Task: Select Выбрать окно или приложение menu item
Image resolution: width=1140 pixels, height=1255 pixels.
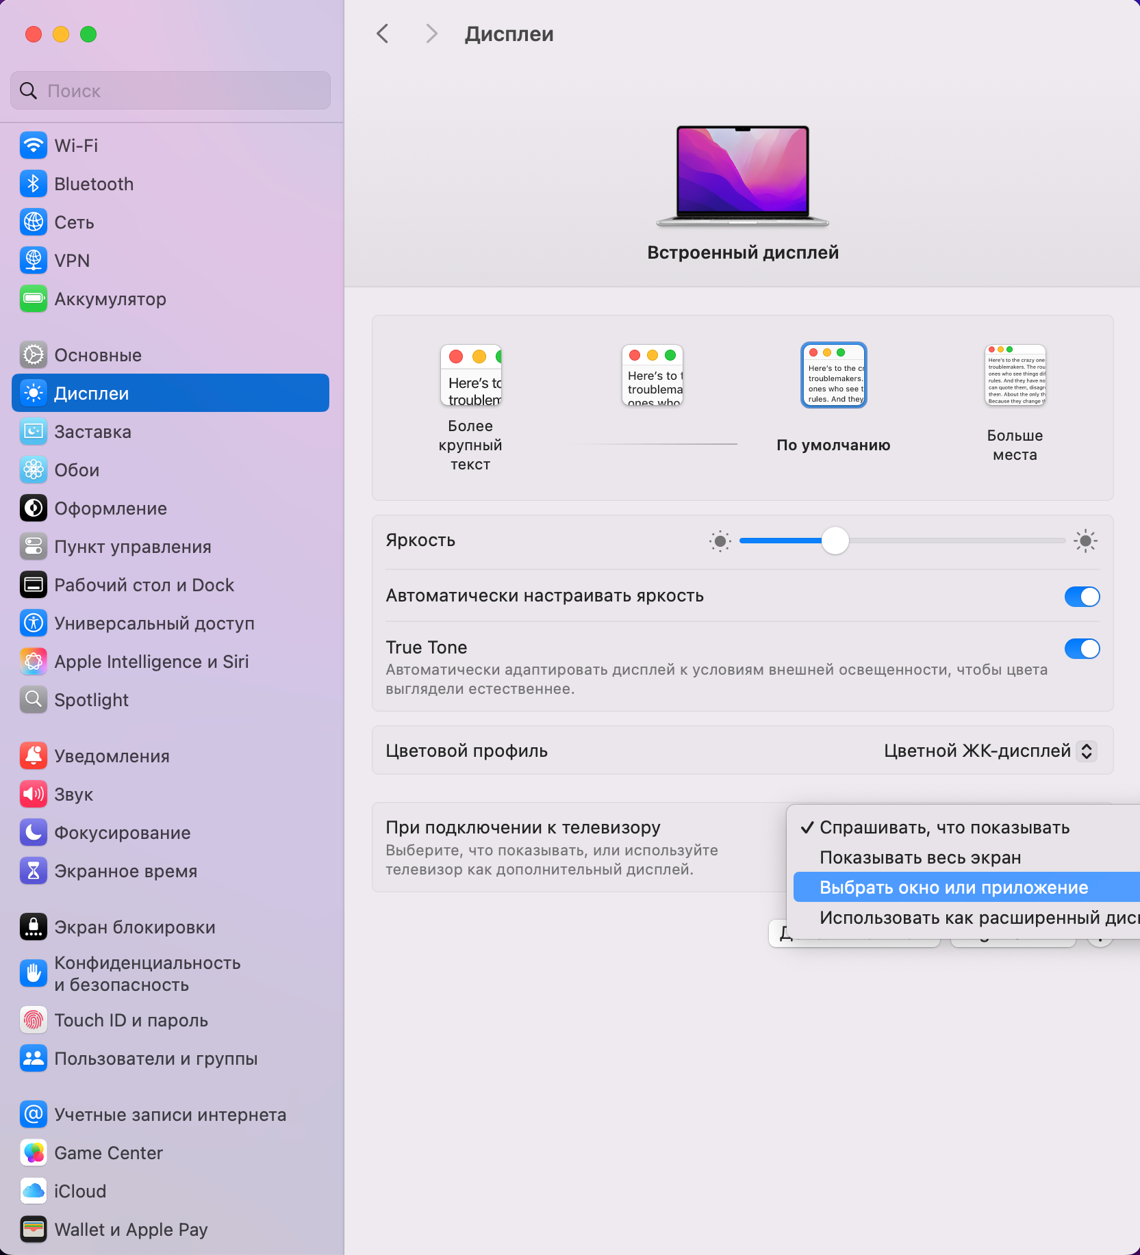Action: (954, 888)
